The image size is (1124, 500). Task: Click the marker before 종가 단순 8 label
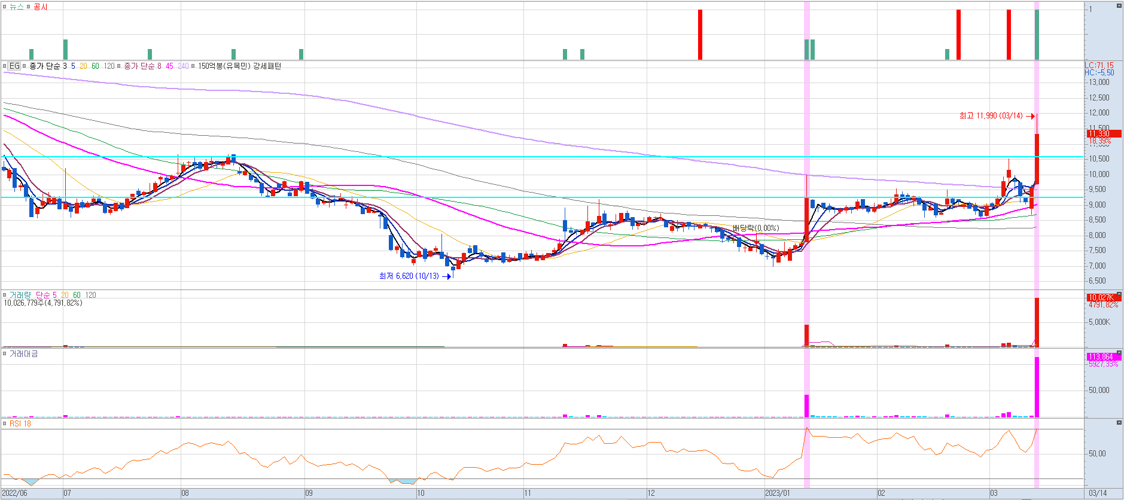(119, 66)
